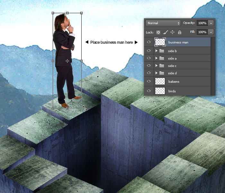This screenshot has height=193, width=225.
Task: Open the Normal blend mode dropdown
Action: coord(163,23)
